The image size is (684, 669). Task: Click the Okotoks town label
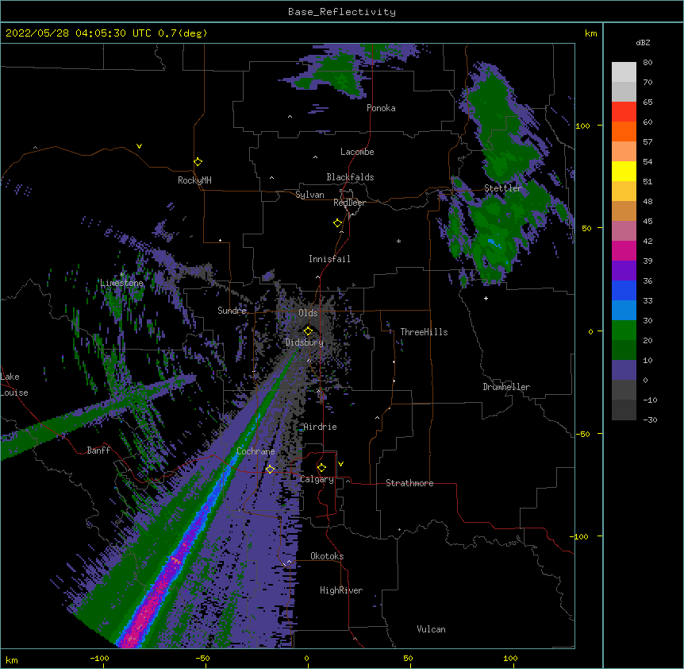coord(327,556)
